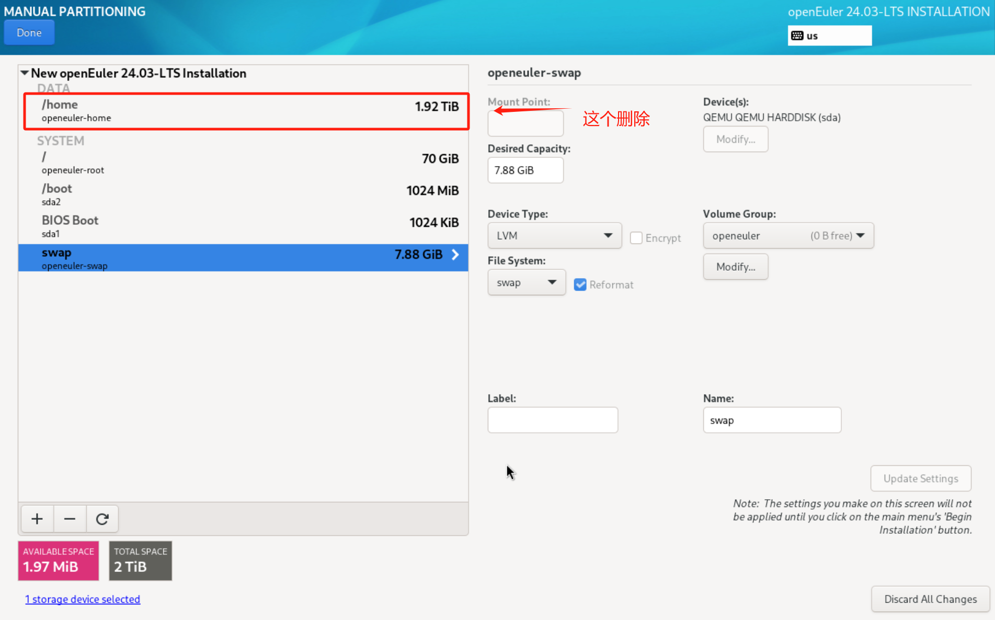This screenshot has height=620, width=995.
Task: Click Update Settings button
Action: tap(920, 478)
